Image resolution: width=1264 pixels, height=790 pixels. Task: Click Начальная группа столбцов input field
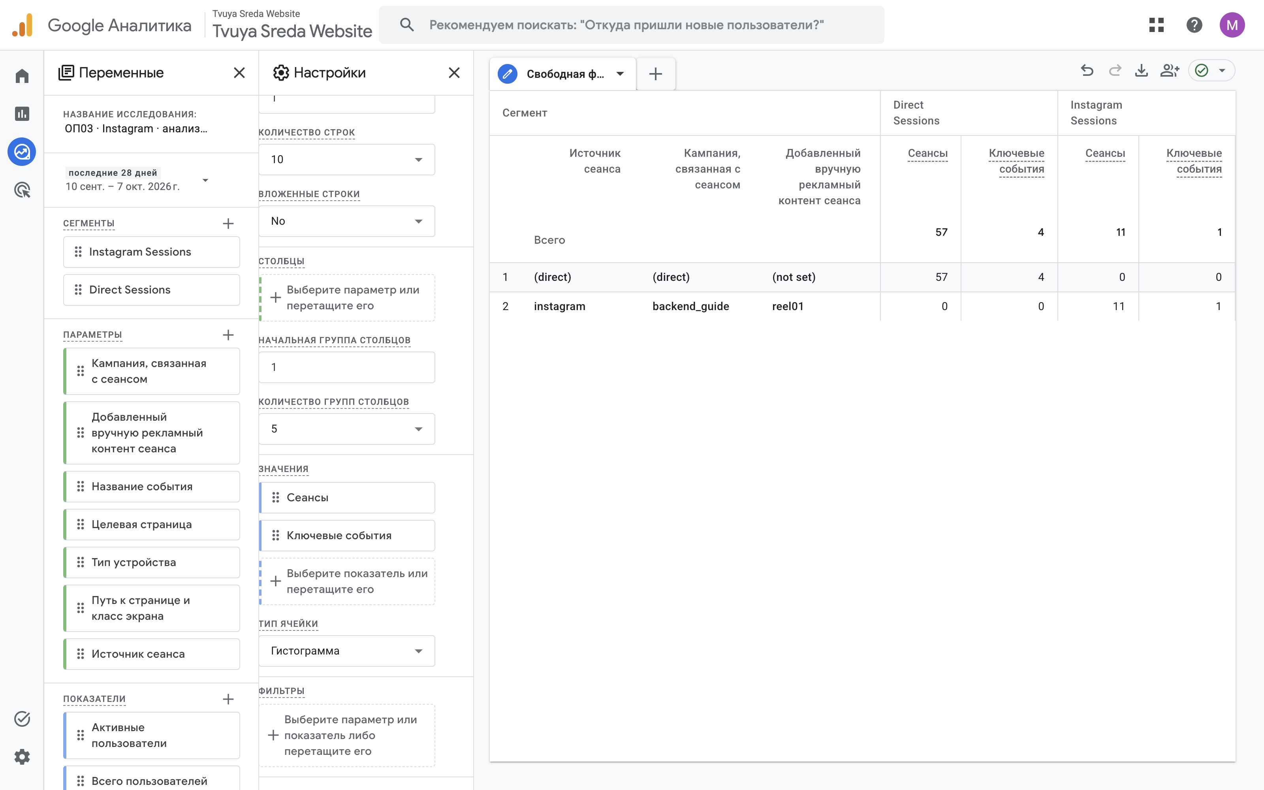coord(347,367)
